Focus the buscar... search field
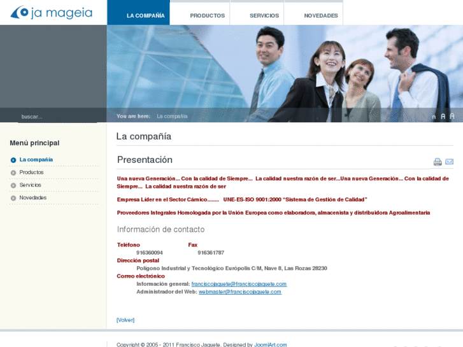 click(x=57, y=117)
